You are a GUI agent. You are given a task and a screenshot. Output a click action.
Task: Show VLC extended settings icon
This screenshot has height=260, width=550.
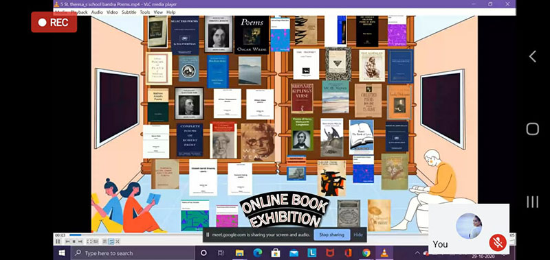click(x=96, y=241)
